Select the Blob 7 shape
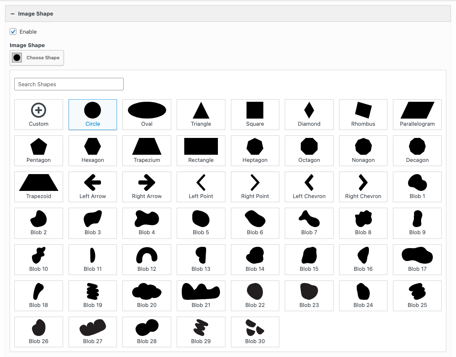Image resolution: width=456 pixels, height=357 pixels. 309,223
